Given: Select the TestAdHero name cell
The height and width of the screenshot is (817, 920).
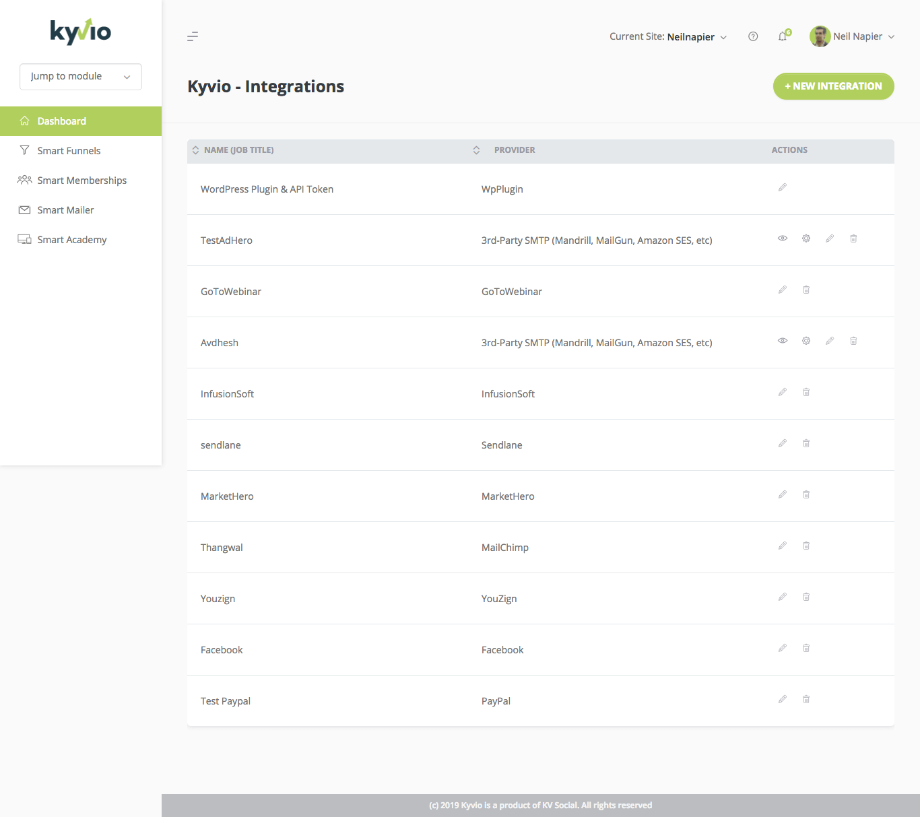Looking at the screenshot, I should (x=226, y=240).
